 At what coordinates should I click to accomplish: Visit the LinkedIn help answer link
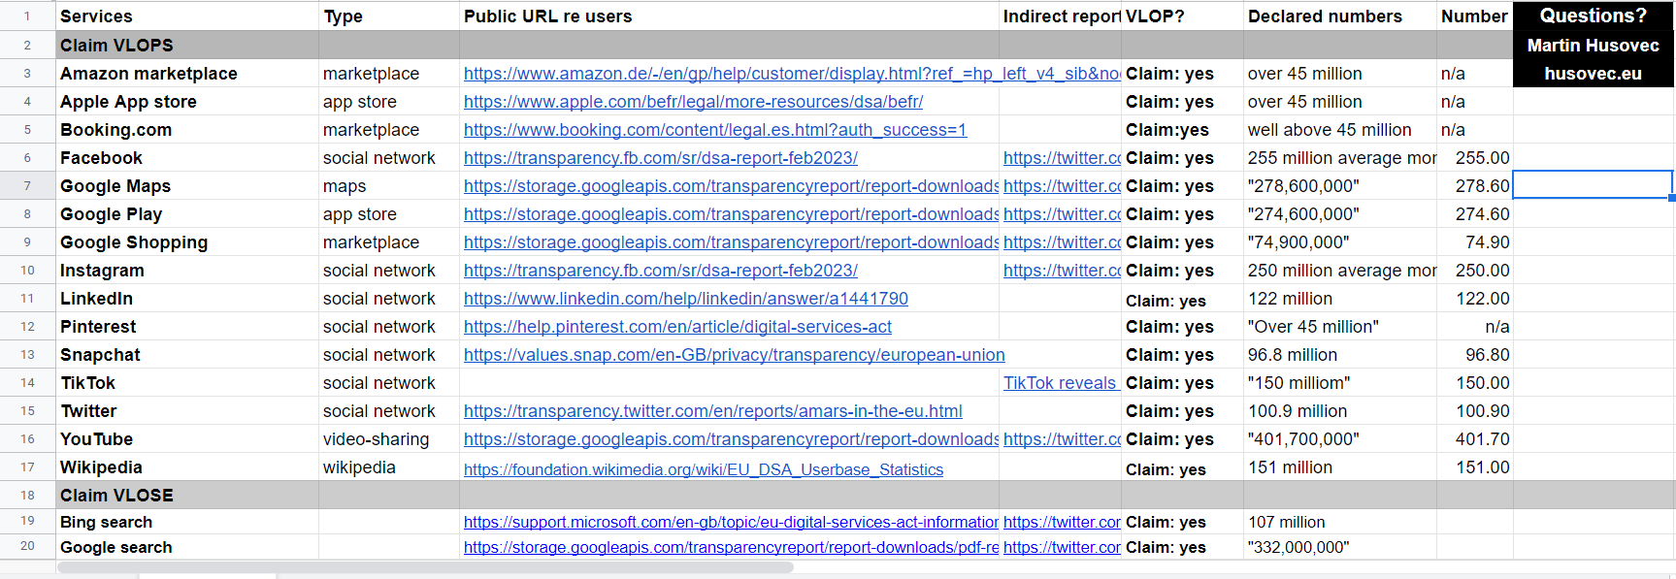click(686, 299)
